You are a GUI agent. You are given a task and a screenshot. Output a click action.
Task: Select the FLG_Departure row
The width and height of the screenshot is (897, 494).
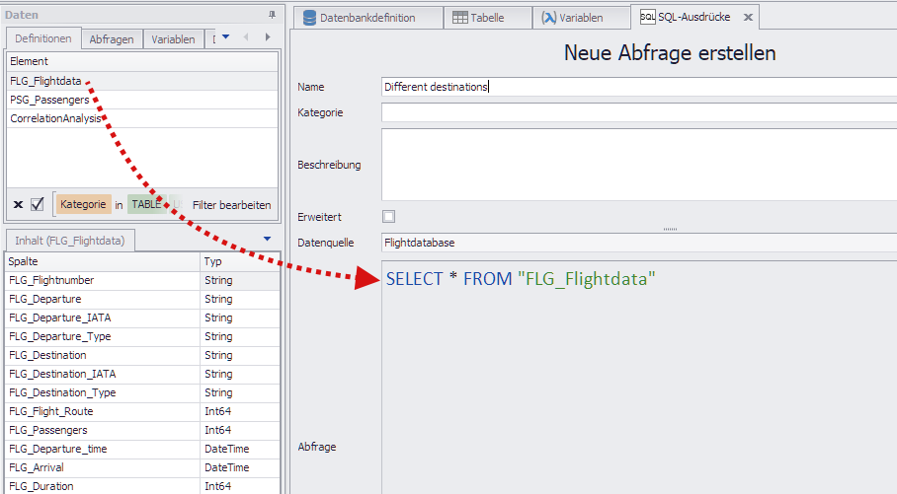[142, 299]
